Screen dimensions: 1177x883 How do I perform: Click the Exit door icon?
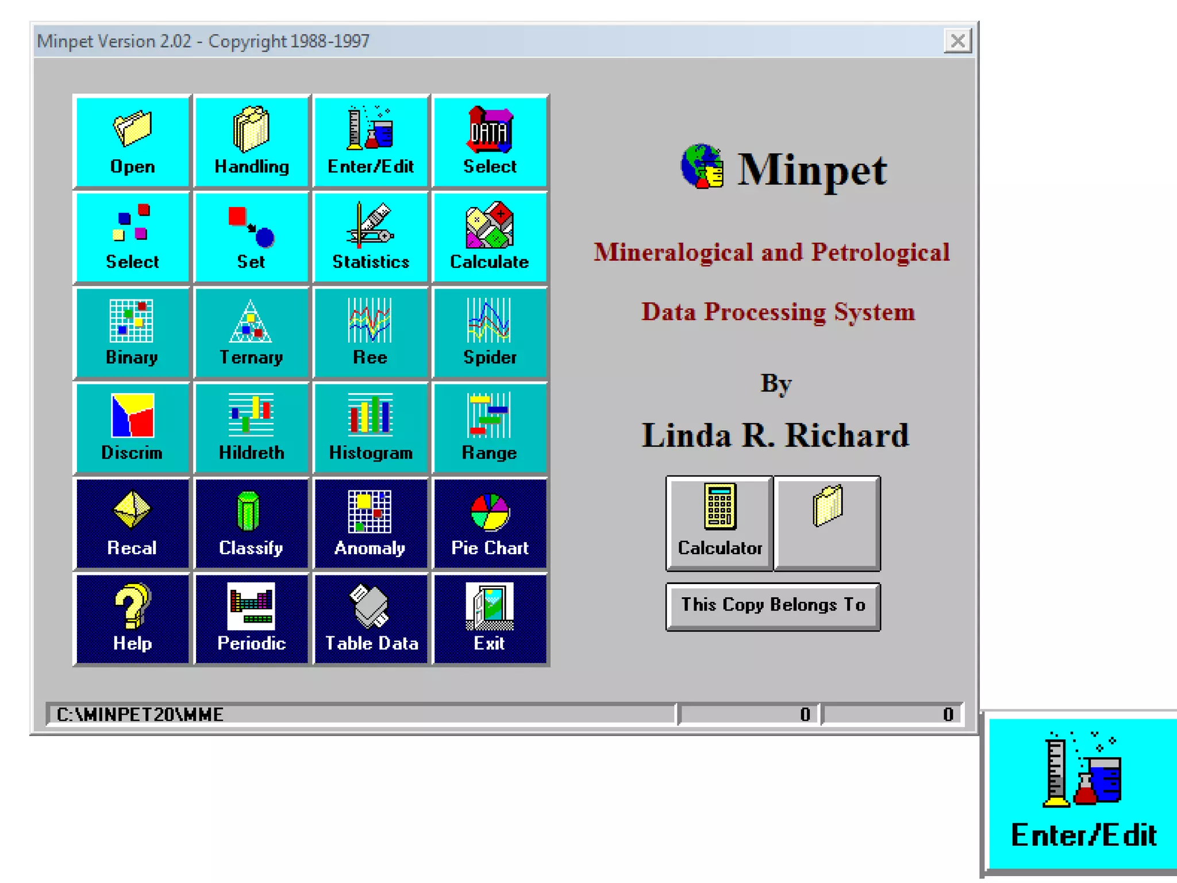coord(490,619)
